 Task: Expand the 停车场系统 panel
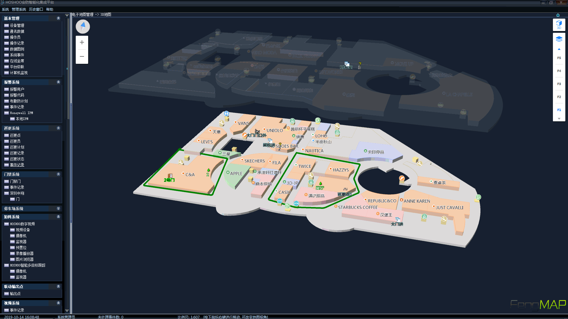(58, 209)
